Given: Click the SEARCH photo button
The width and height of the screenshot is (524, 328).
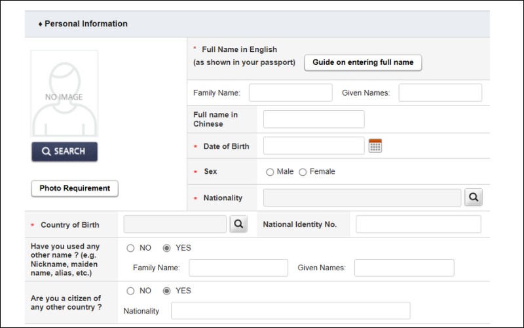Looking at the screenshot, I should click(64, 152).
